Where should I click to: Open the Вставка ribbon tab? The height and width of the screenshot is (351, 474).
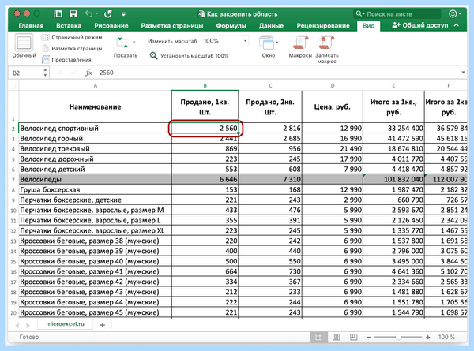tap(69, 26)
